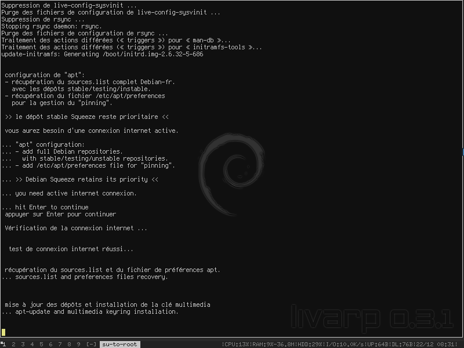This screenshot has width=464, height=348.
Task: Click the UP:64B upload status
Action: click(x=377, y=344)
